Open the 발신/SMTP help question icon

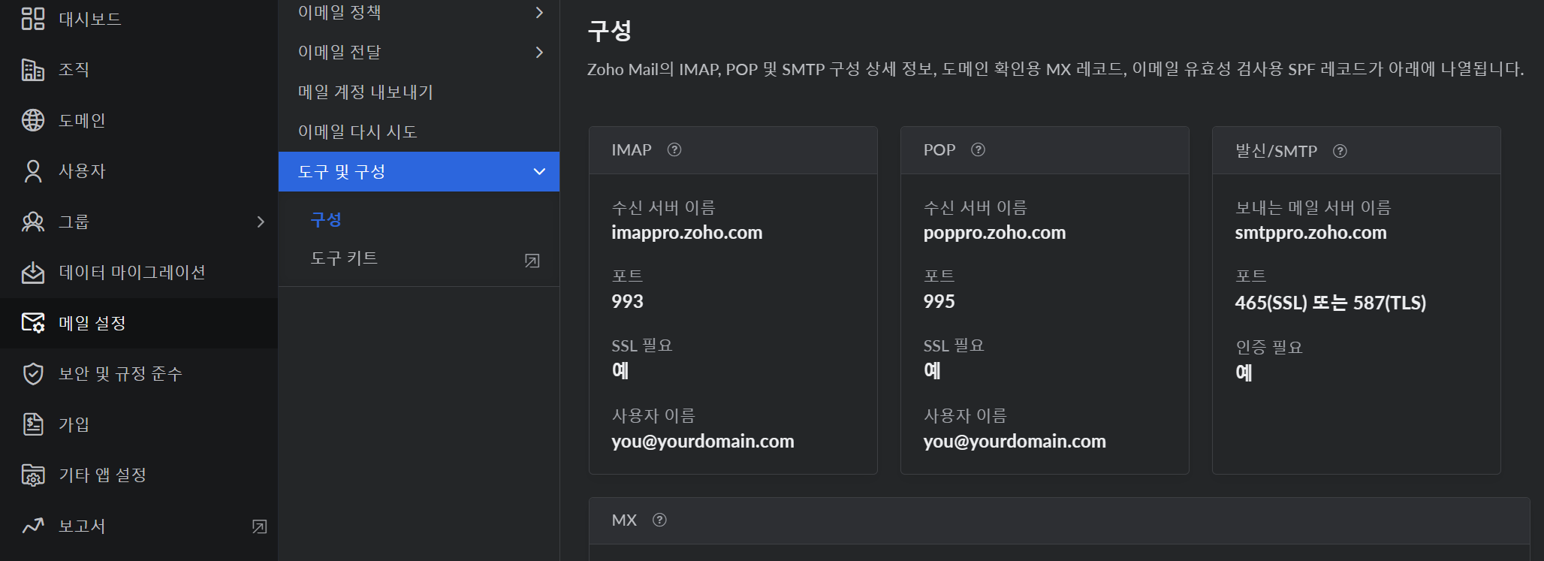1340,151
